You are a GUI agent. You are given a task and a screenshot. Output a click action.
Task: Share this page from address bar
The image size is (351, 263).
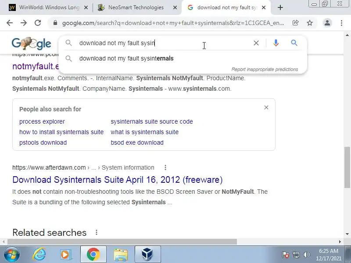click(x=295, y=23)
